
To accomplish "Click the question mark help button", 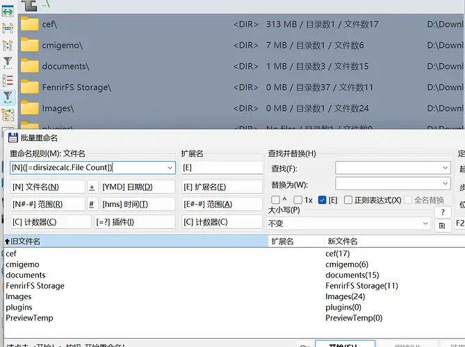I will click(443, 212).
